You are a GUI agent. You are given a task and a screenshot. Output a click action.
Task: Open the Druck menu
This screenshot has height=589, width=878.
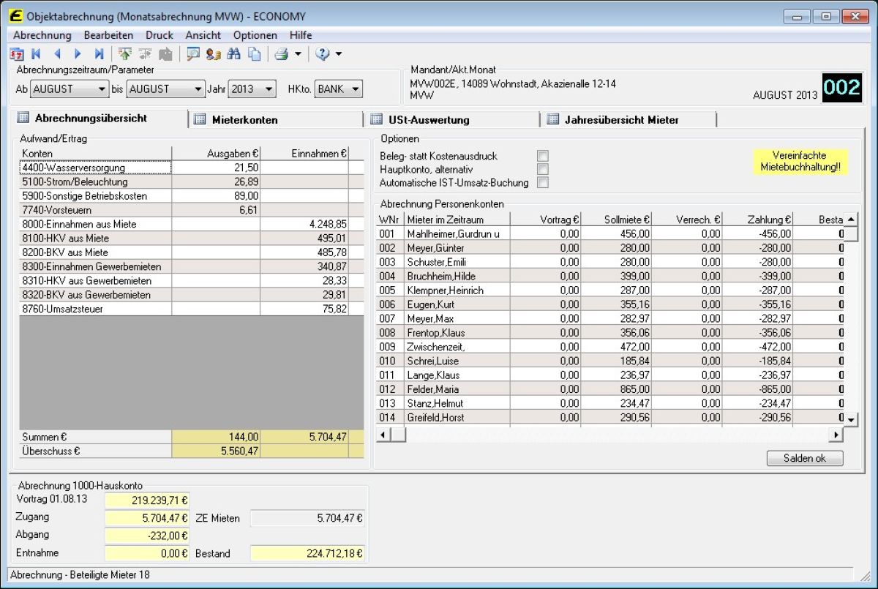[160, 35]
